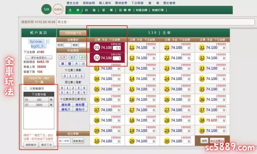Open the 歷史公告 menu link
The width and height of the screenshot is (257, 154).
73,3
